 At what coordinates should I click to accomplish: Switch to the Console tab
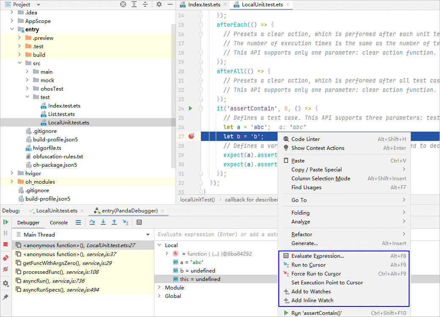coord(59,223)
